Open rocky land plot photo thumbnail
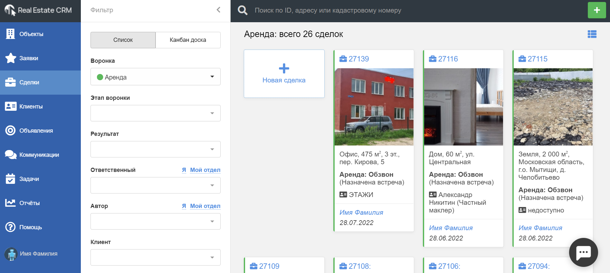Viewport: 610px width, 273px height. click(553, 107)
